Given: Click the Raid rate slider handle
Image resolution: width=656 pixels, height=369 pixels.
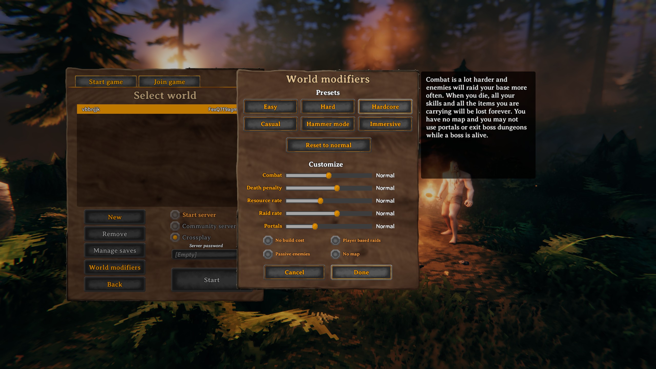Looking at the screenshot, I should point(337,213).
